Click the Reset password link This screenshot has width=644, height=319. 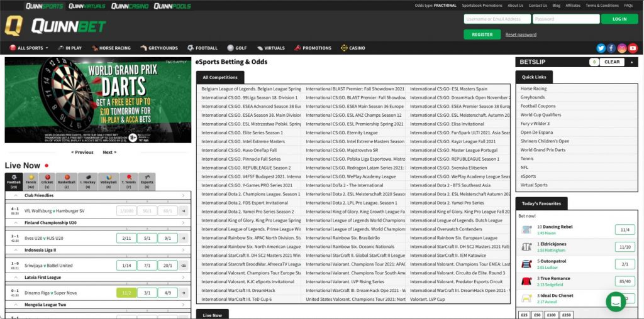coord(521,35)
